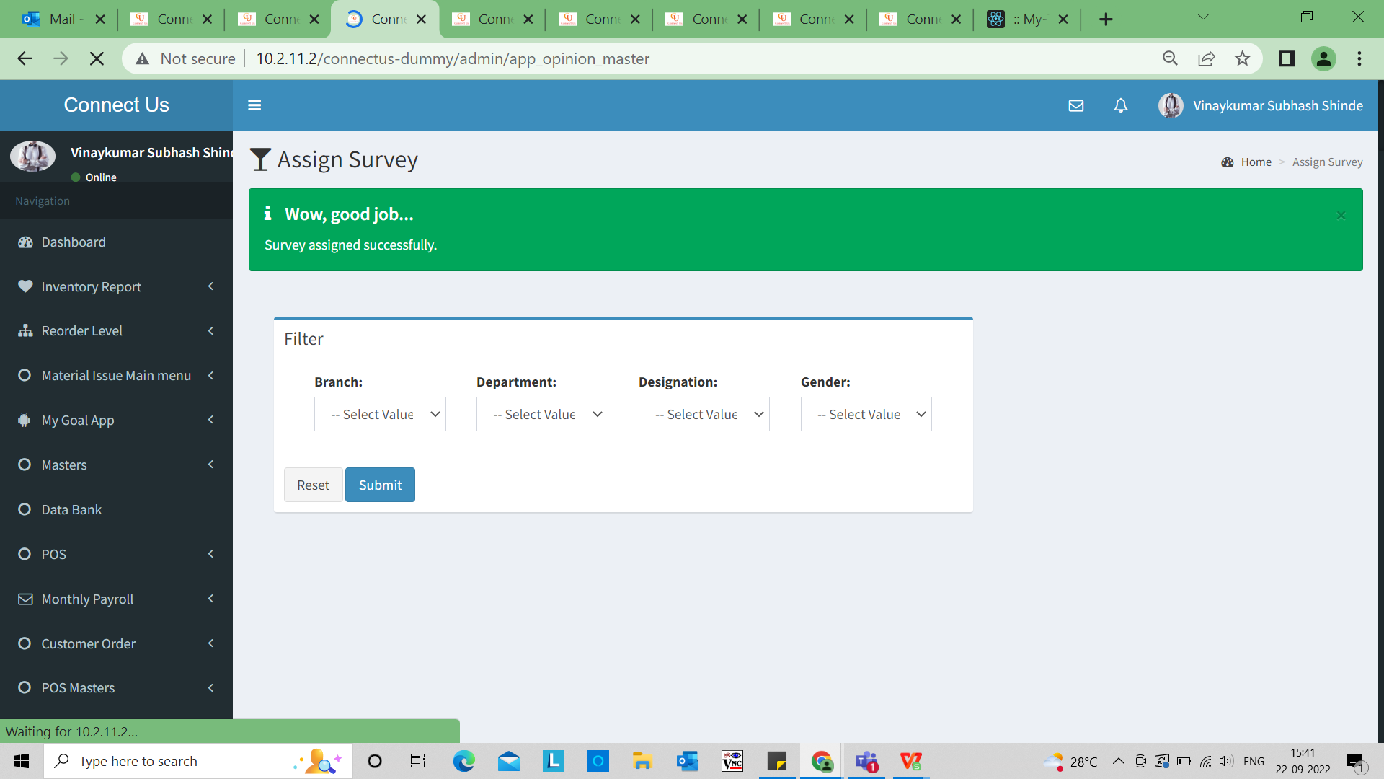Open the notifications bell icon
The image size is (1384, 779).
(1120, 106)
